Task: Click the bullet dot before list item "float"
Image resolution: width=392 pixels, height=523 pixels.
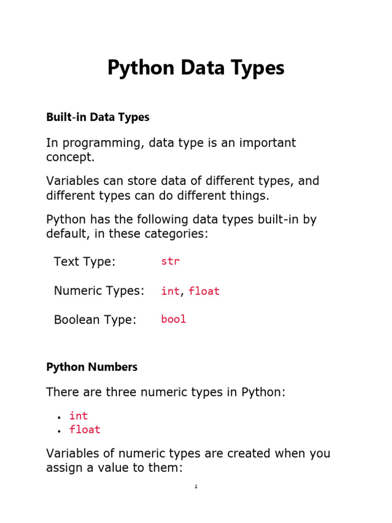Action: pos(59,431)
